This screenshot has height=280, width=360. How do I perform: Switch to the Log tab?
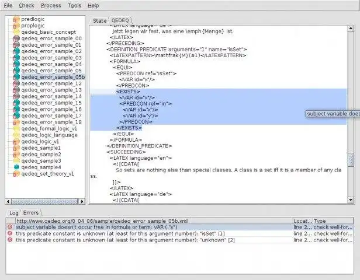14,213
